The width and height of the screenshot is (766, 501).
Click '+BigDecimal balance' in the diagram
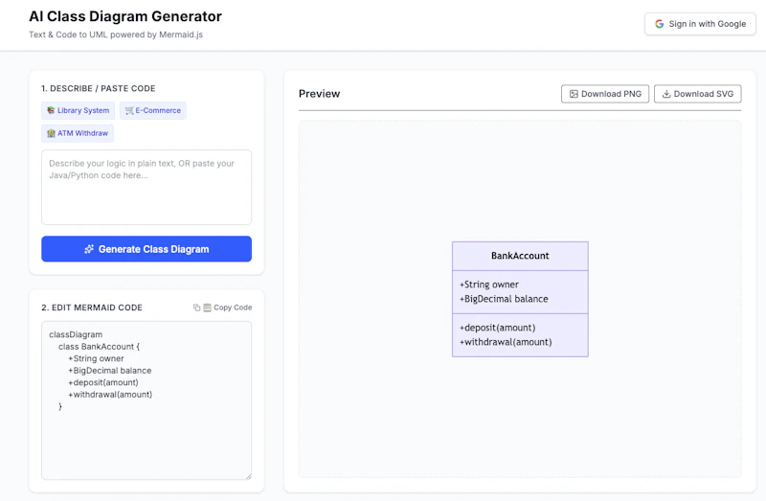[x=504, y=299]
